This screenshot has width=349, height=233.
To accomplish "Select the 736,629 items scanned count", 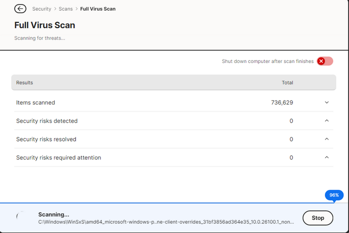I will (282, 102).
